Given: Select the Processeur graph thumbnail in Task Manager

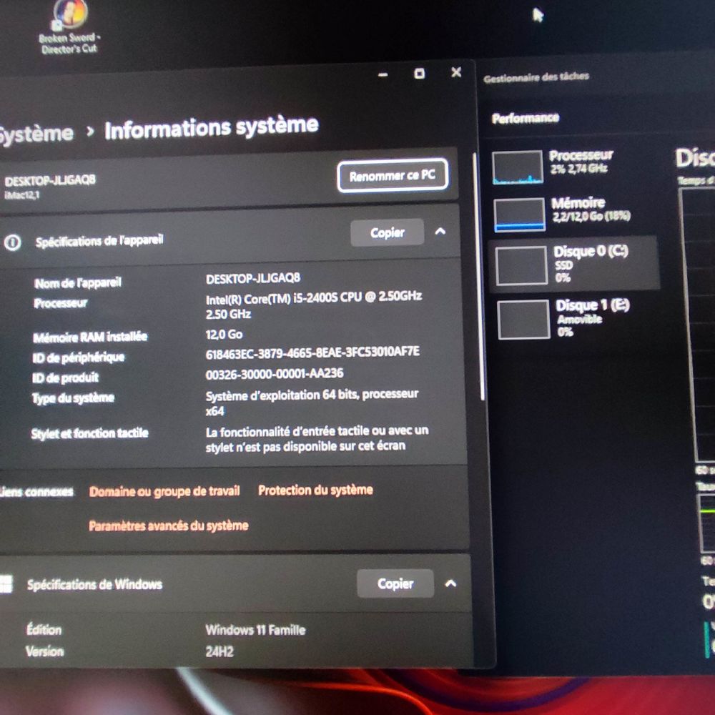Looking at the screenshot, I should [x=518, y=167].
